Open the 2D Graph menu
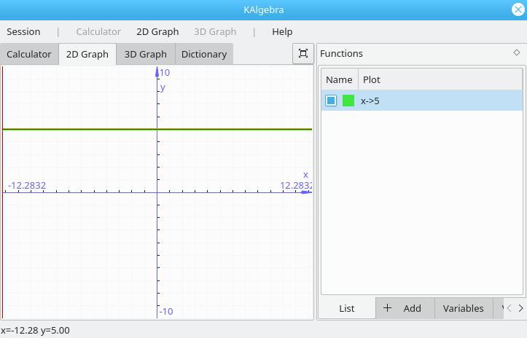 pyautogui.click(x=157, y=31)
